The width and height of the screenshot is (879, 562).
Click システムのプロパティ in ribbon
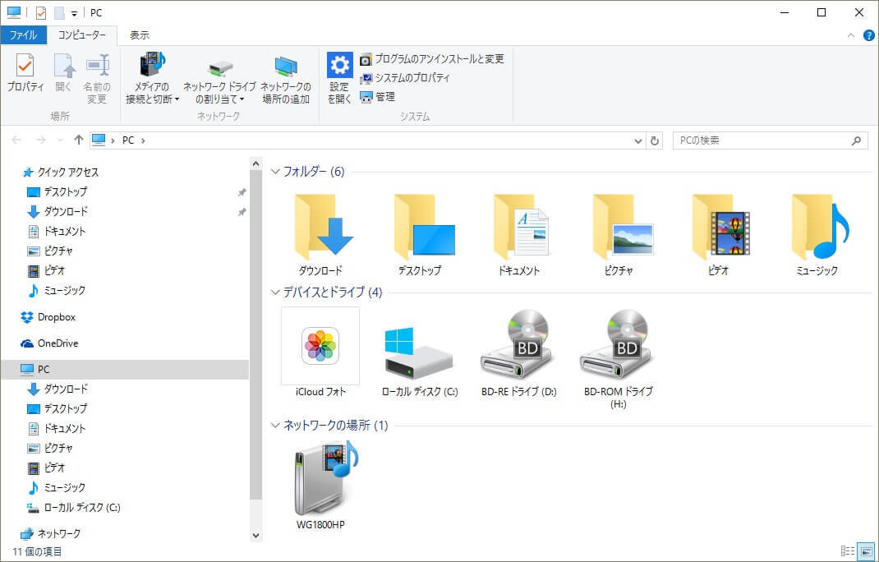412,78
